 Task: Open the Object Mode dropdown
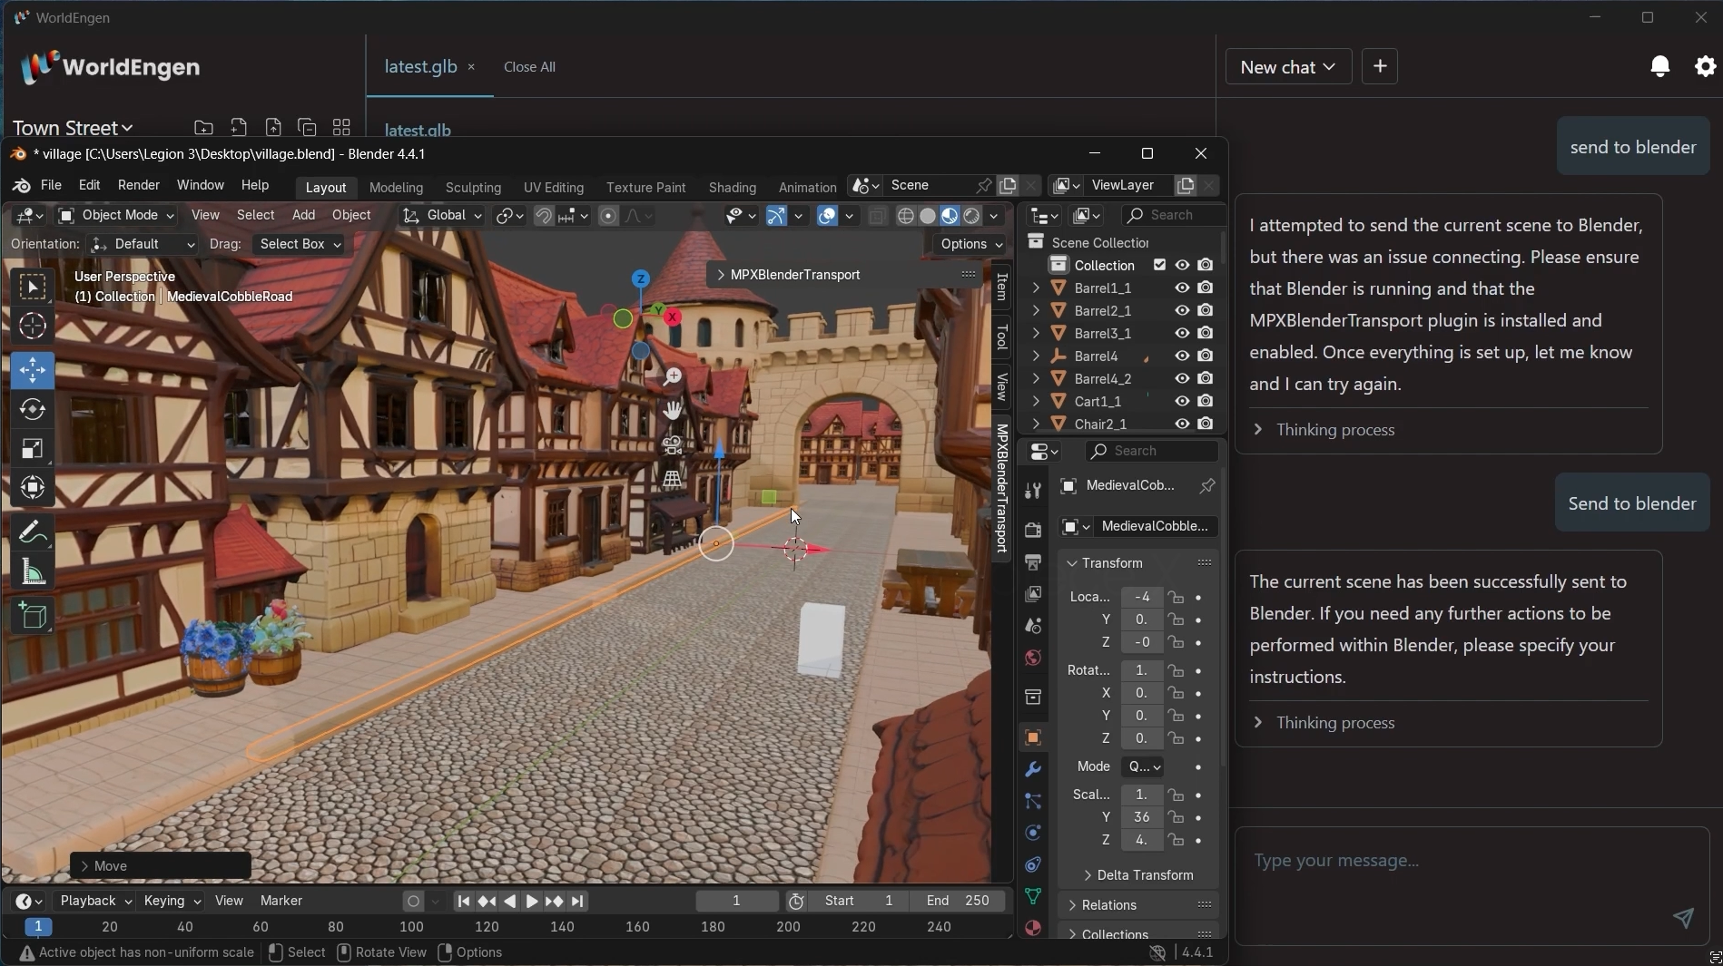point(116,215)
